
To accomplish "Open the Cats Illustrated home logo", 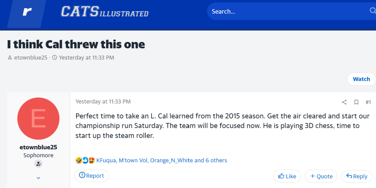I will pyautogui.click(x=105, y=12).
